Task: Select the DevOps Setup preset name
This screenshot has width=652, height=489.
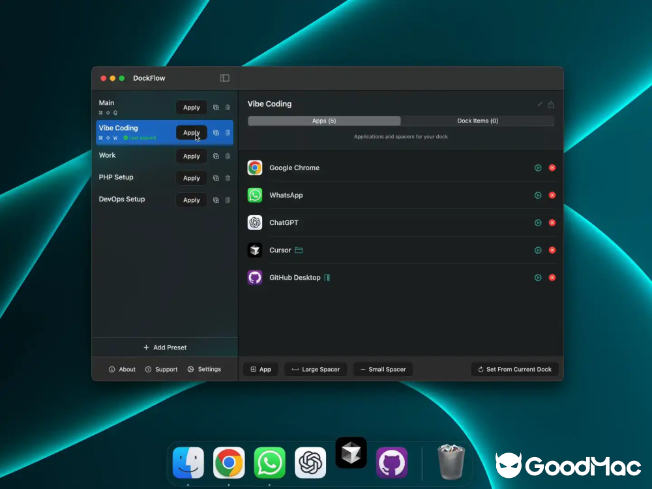Action: (x=122, y=199)
